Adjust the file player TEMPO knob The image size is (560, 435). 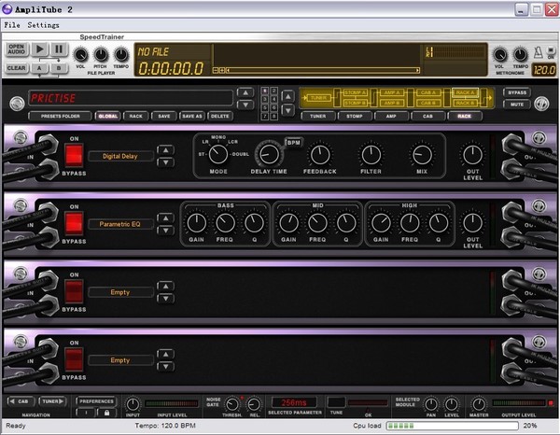click(x=120, y=55)
